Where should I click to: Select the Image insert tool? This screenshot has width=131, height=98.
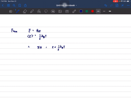point(60,11)
